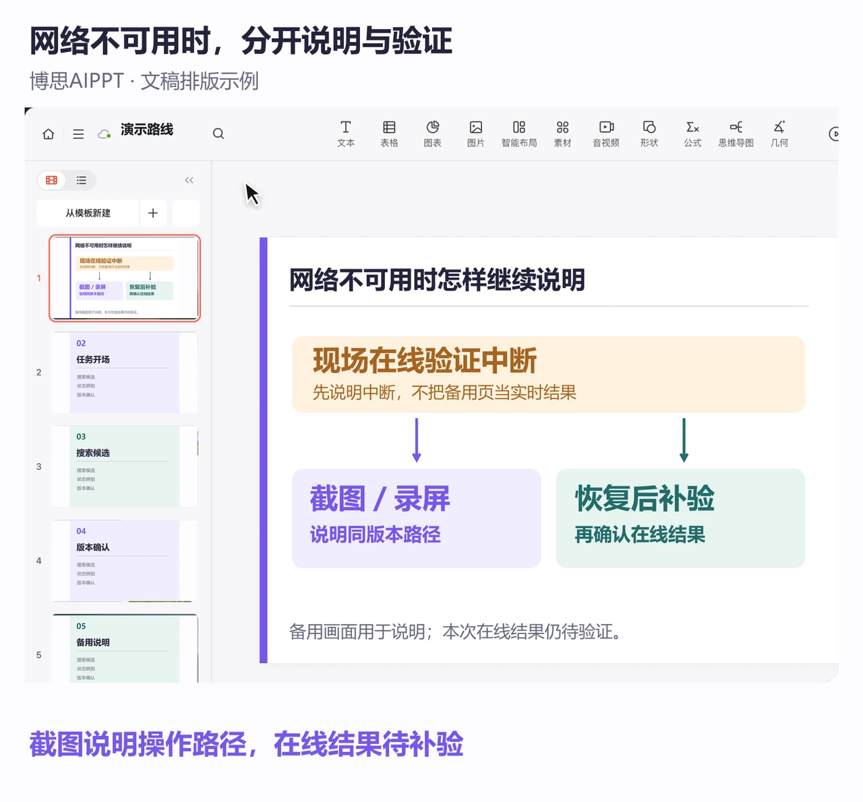
Task: Select the green down arrow connector
Action: [x=684, y=440]
